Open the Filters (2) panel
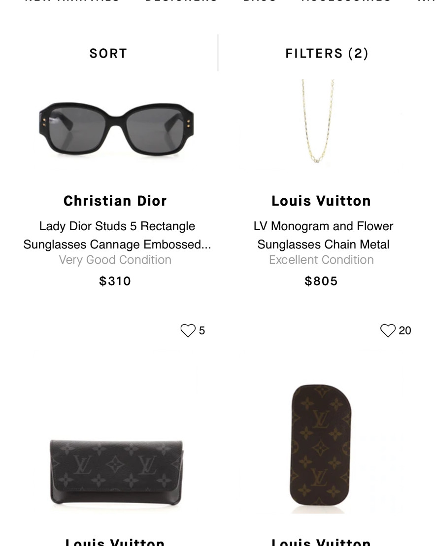Screen dimensions: 437x546 coord(327,53)
